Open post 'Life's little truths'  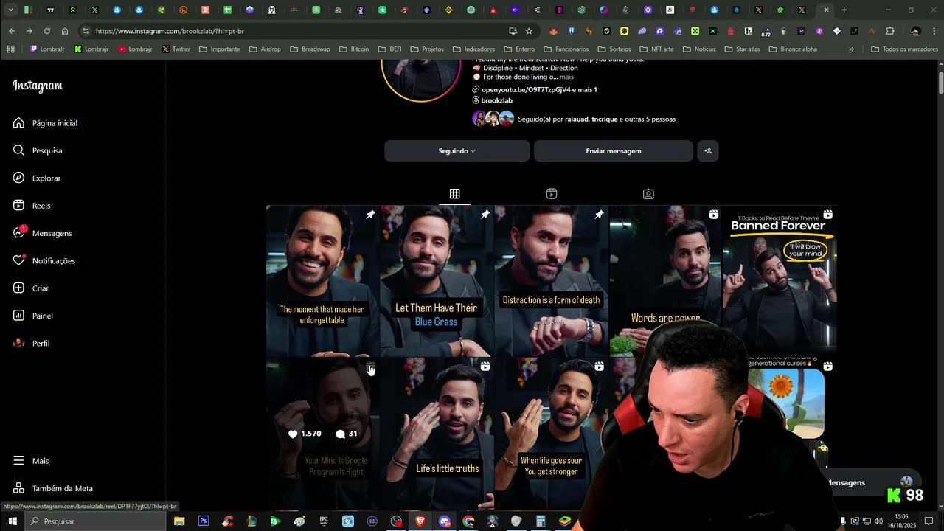437,434
